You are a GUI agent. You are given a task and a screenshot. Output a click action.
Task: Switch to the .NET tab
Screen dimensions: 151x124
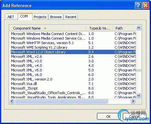click(x=11, y=17)
